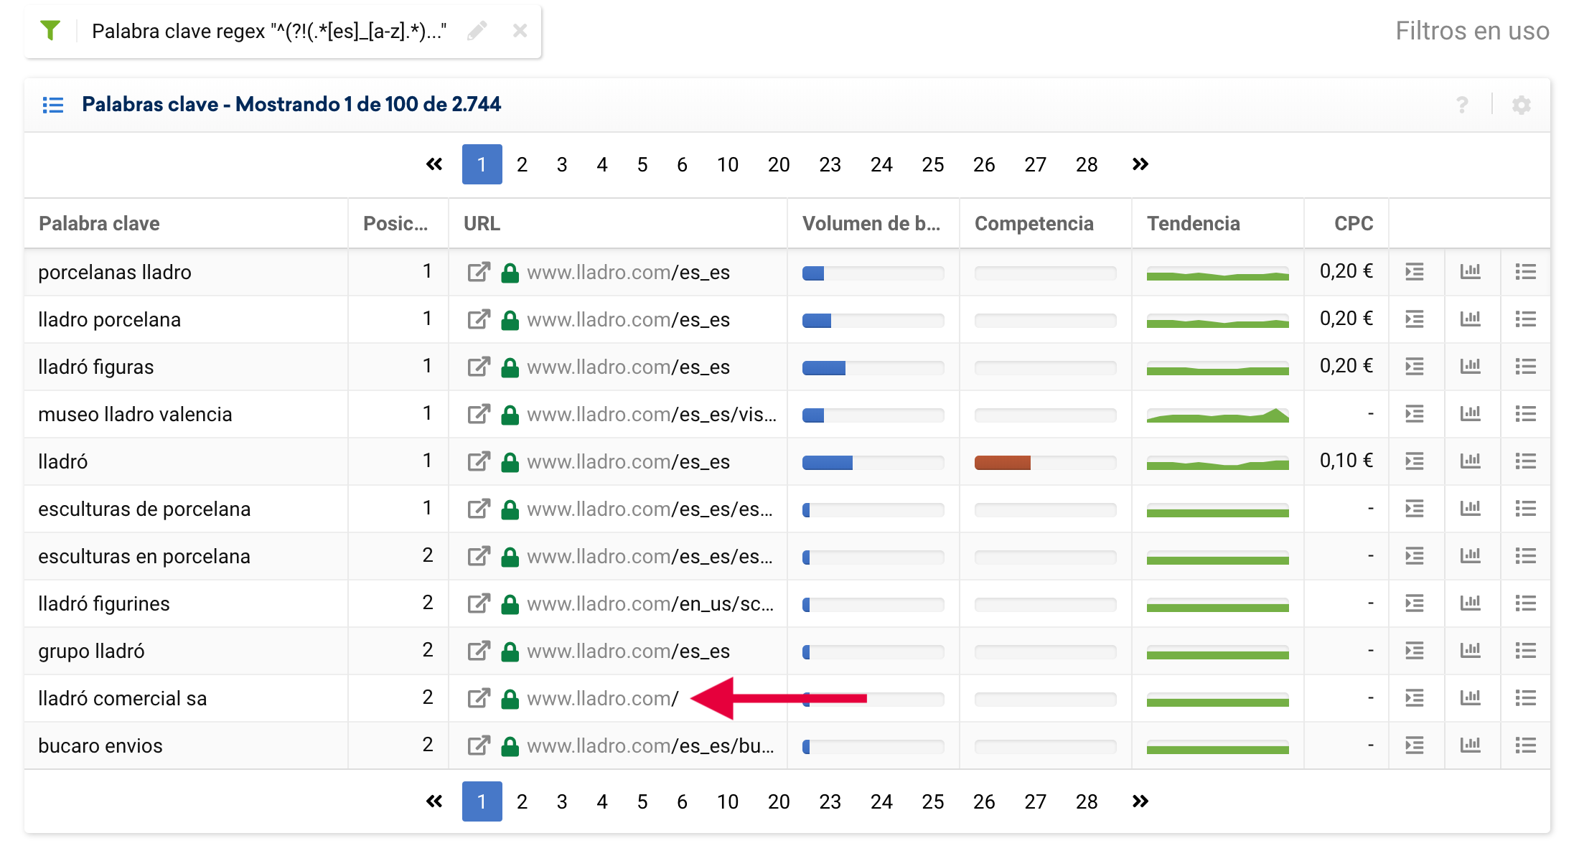Screen dimensions: 1579x861
Task: Sort by Competencia column header
Action: tap(1034, 223)
